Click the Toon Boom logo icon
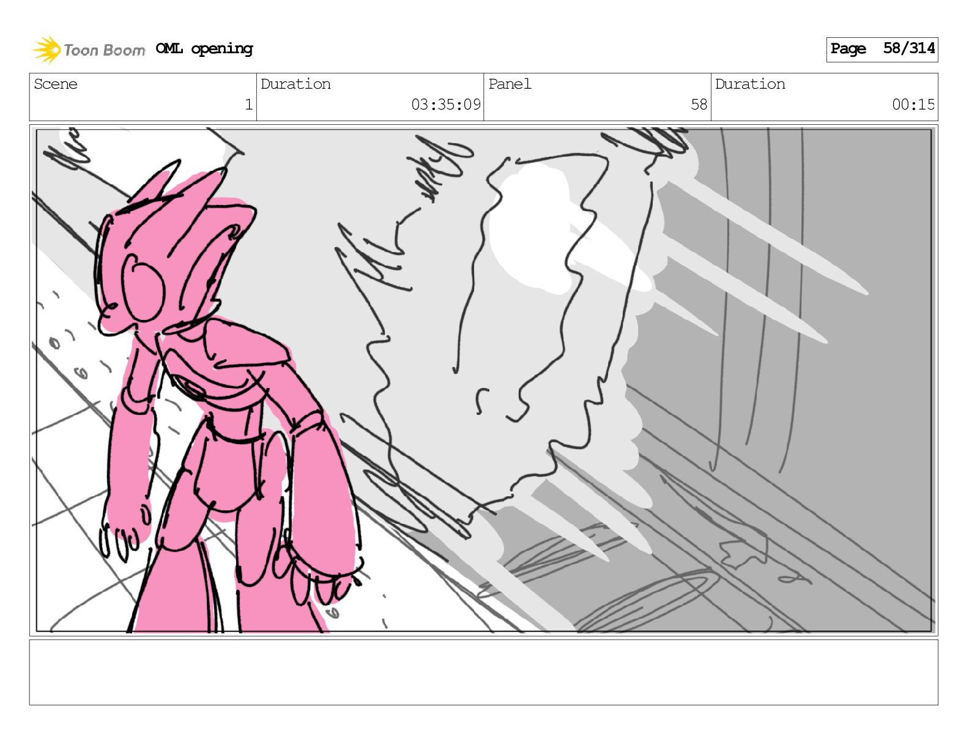 click(46, 50)
